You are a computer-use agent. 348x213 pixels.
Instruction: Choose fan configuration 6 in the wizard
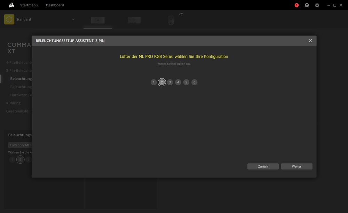(195, 82)
